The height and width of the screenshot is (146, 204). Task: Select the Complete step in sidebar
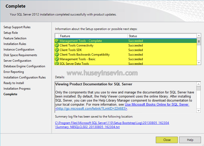point(10,94)
